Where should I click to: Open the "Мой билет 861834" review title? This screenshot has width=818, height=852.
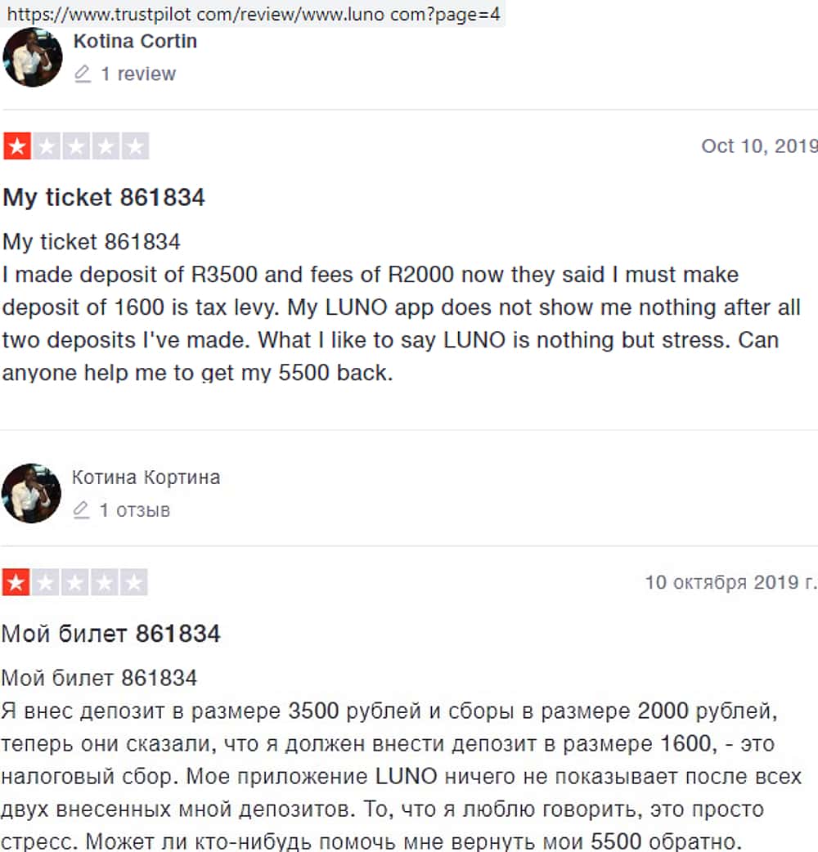111,634
